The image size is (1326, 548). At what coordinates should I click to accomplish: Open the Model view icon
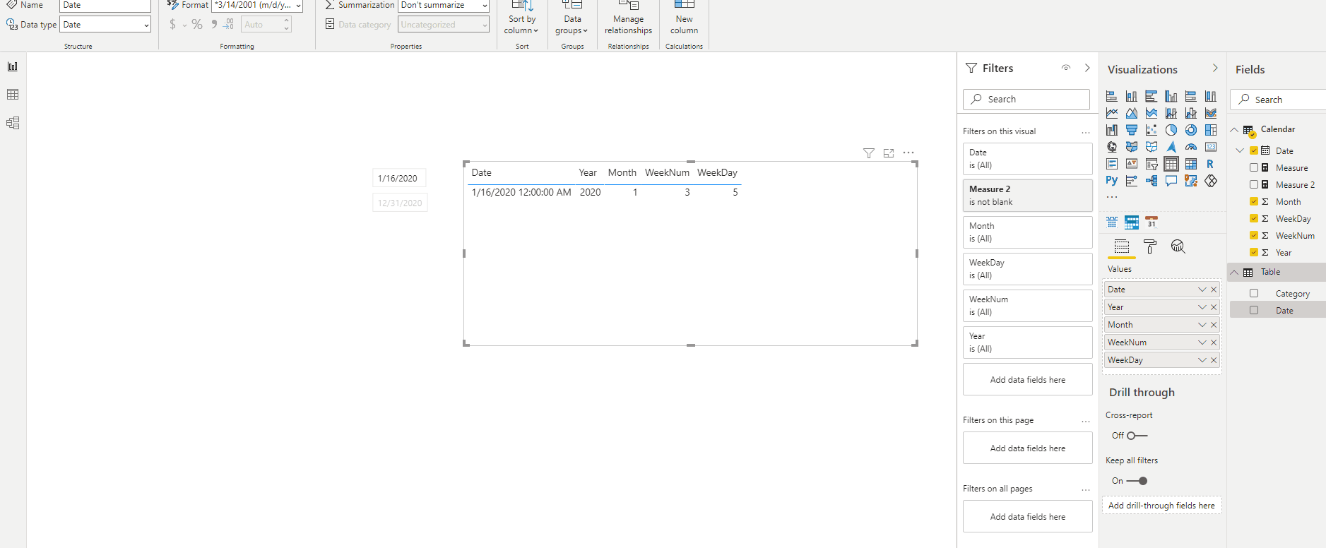13,123
